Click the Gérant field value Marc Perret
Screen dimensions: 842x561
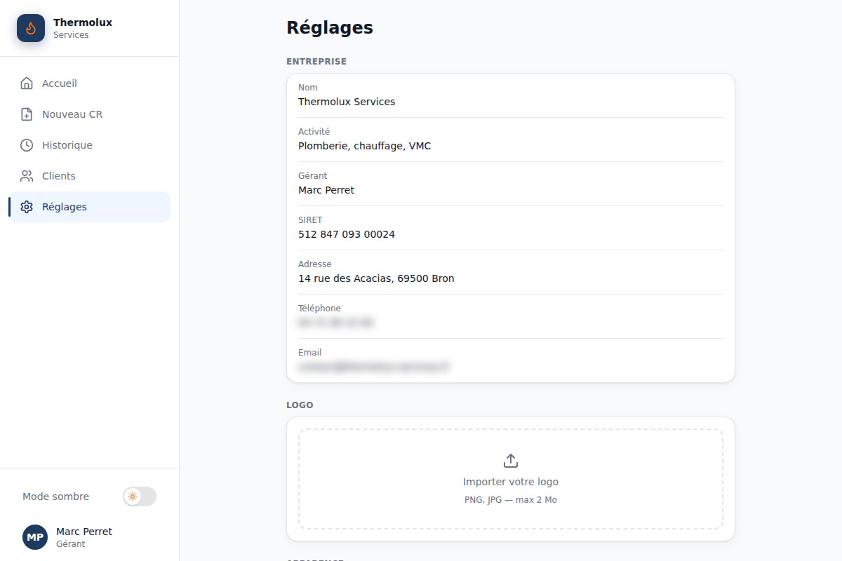tap(326, 190)
